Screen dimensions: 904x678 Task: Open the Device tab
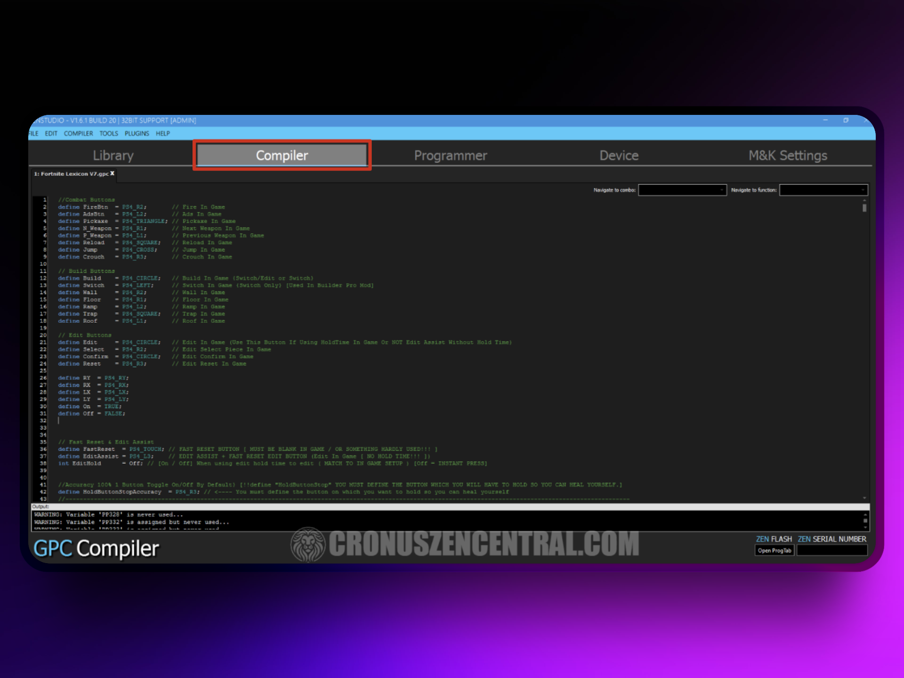(x=619, y=155)
